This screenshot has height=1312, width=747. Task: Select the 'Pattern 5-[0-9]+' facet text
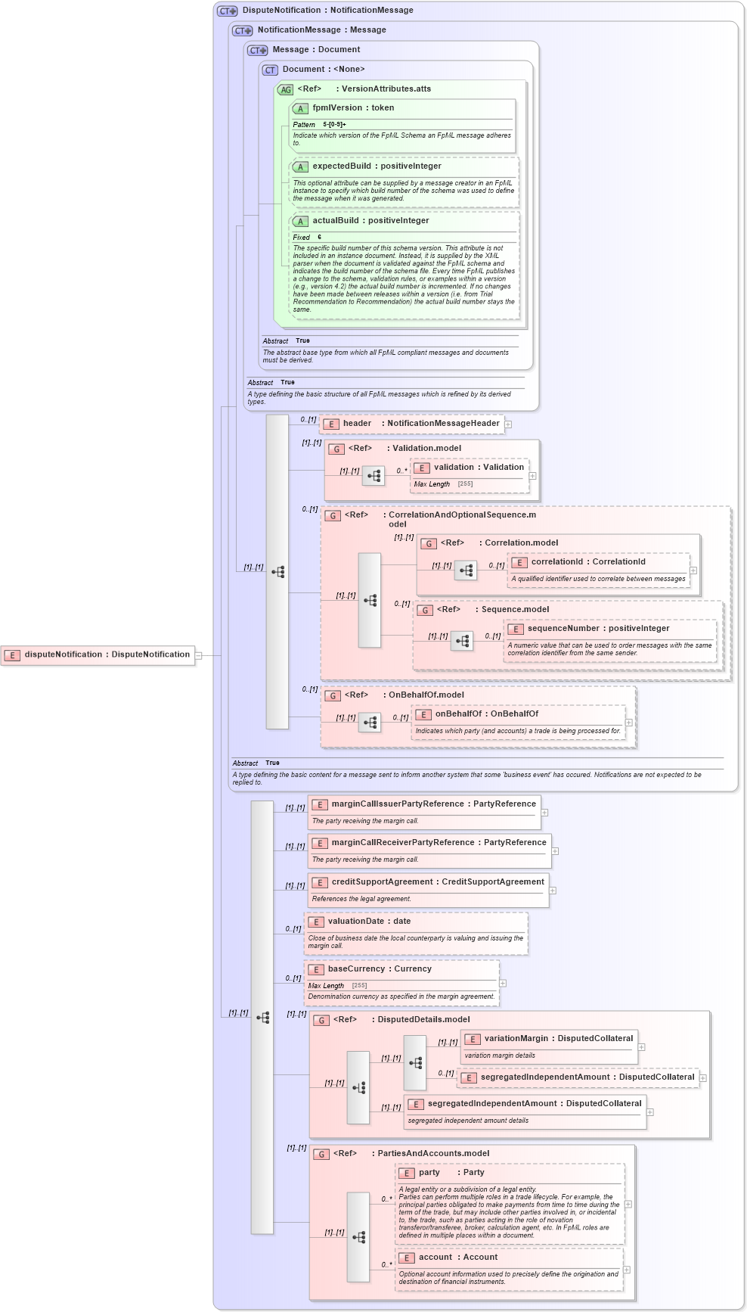pyautogui.click(x=319, y=125)
